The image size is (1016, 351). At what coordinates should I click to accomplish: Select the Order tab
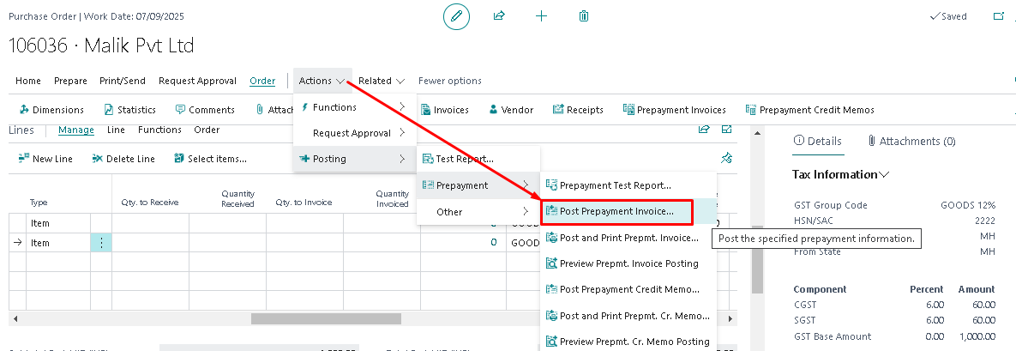[262, 81]
